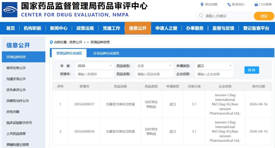This screenshot has width=275, height=148.
Task: Click 治疗用生物制品 in row JXSS2600037
Action: coord(151,104)
